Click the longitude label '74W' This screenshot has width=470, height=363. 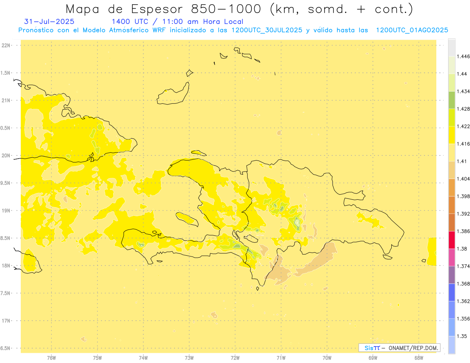point(143,358)
